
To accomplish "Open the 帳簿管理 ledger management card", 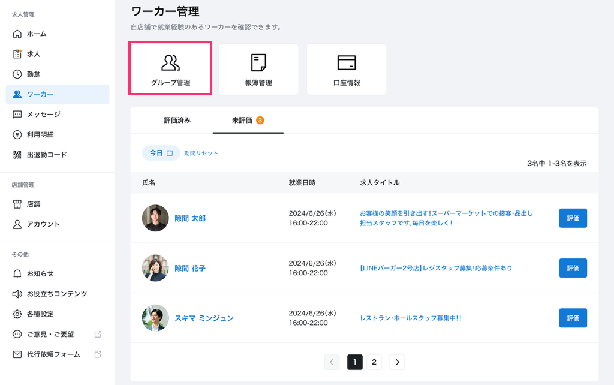I will point(258,69).
